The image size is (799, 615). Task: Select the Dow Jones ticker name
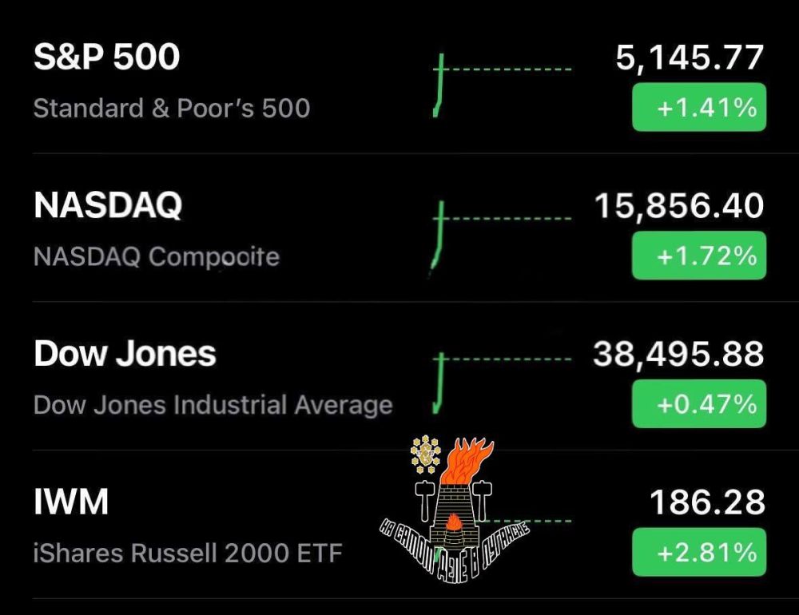click(125, 354)
